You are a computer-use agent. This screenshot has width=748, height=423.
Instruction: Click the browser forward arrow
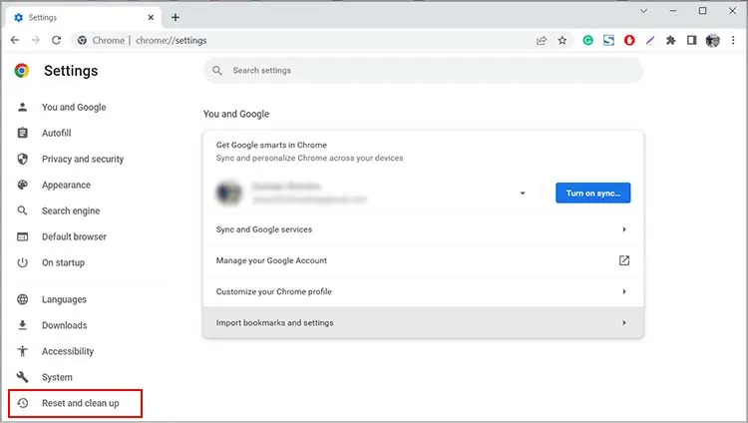[x=36, y=40]
